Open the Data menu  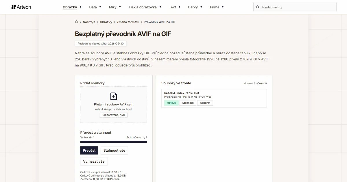[93, 7]
